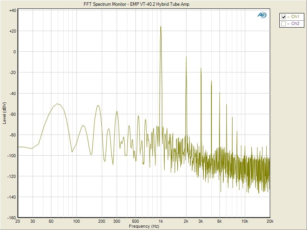Click the Level (dBV) axis label
Screen dimensions: 307x230
[5, 113]
